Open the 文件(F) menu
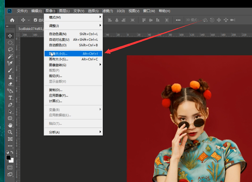This screenshot has width=252, height=182. (22, 11)
